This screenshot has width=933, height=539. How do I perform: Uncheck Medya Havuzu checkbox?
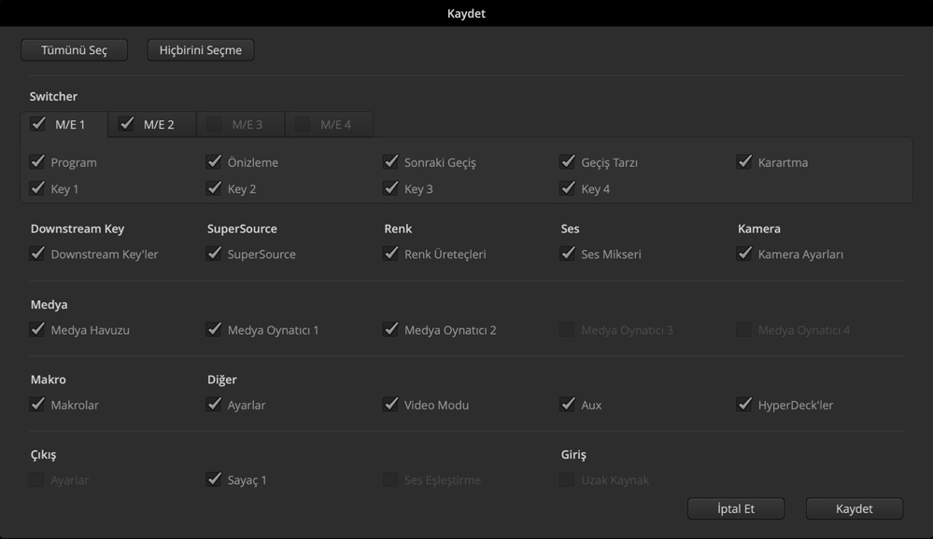(x=37, y=329)
